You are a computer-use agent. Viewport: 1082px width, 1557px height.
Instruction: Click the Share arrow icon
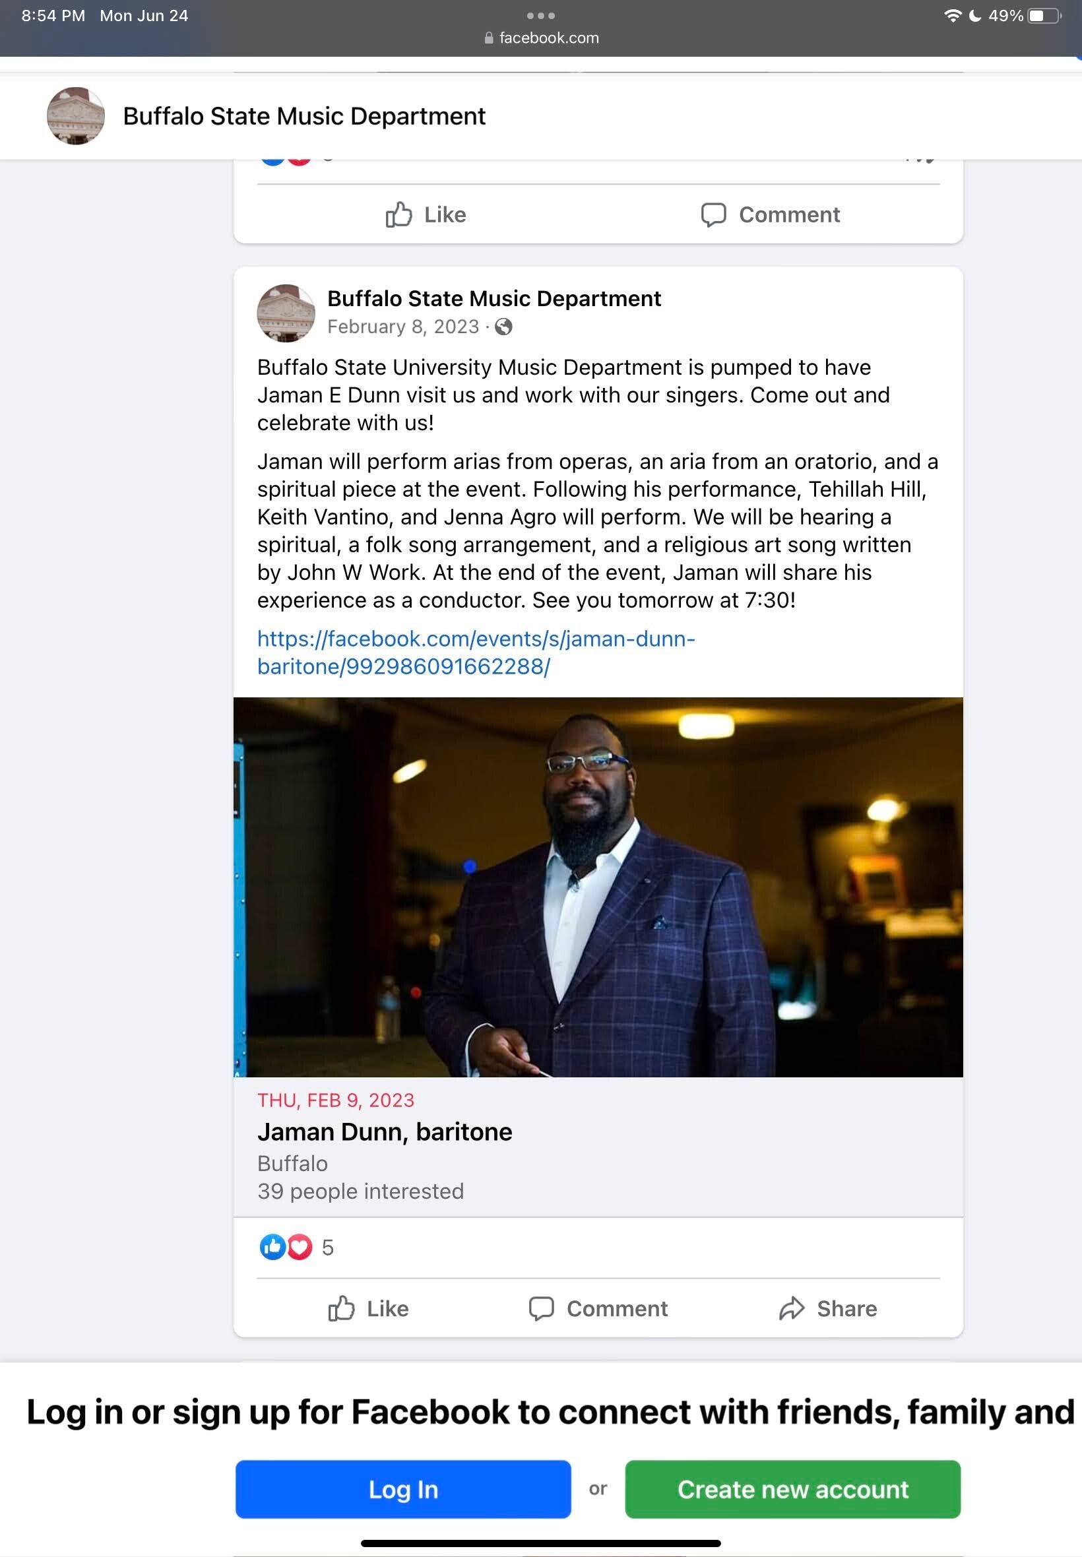791,1308
